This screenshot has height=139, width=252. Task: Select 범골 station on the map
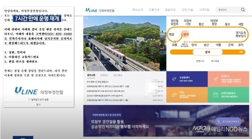(172, 34)
